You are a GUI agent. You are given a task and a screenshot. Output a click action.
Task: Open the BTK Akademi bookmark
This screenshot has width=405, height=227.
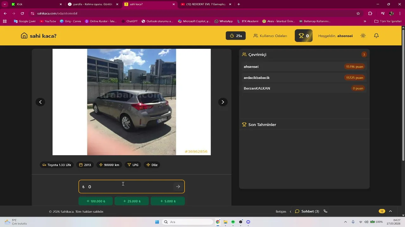pos(247,21)
